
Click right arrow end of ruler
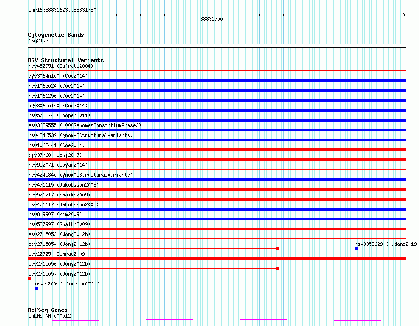tap(404, 15)
